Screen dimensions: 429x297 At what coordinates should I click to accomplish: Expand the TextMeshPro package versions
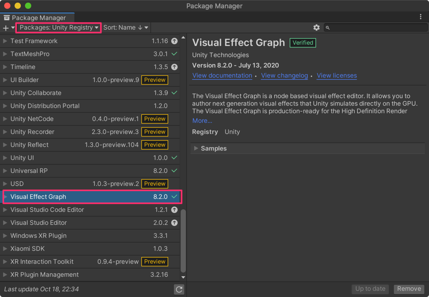point(5,54)
